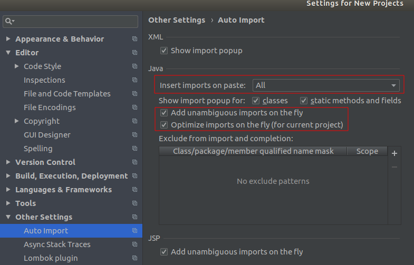Toggle the classes import popup checkbox

(256, 101)
